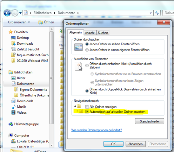Click the refresh icon beside address bar
The width and height of the screenshot is (174, 152).
[157, 13]
